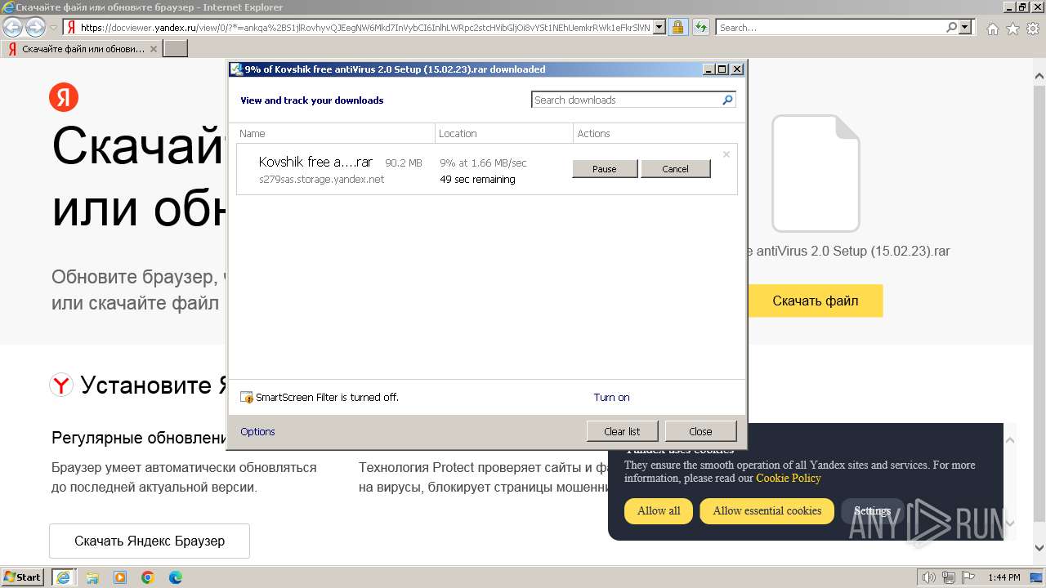
Task: Open Action Center flag tray icon
Action: coord(968,577)
